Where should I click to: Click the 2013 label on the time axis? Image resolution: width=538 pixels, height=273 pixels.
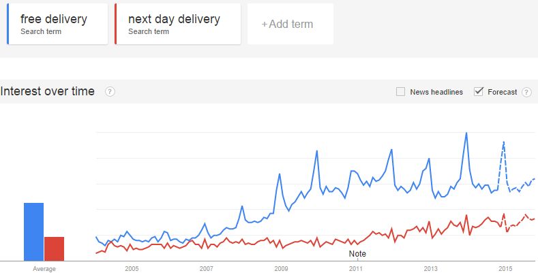(x=431, y=268)
